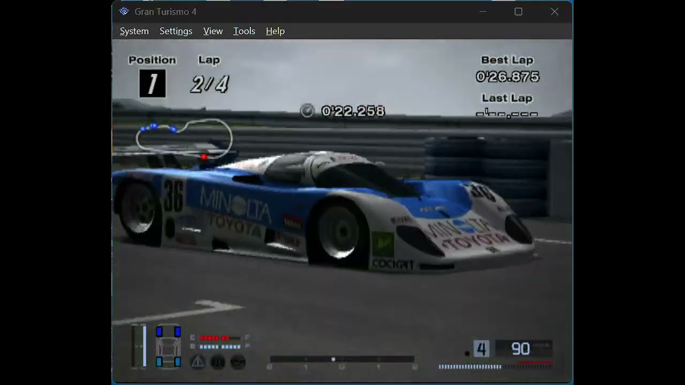
Task: Click the Best Lap label
Action: pos(507,60)
